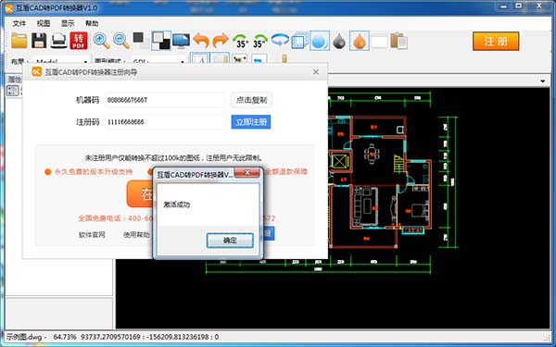This screenshot has width=556, height=347.
Task: Click the blue 立即注册 button
Action: (x=251, y=122)
